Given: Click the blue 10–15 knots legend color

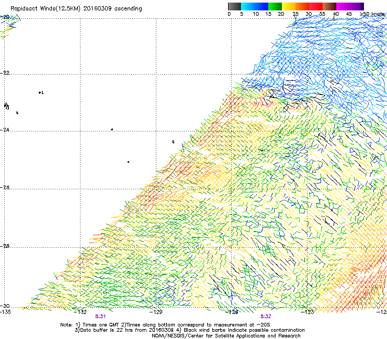Looking at the screenshot, I should click(261, 6).
